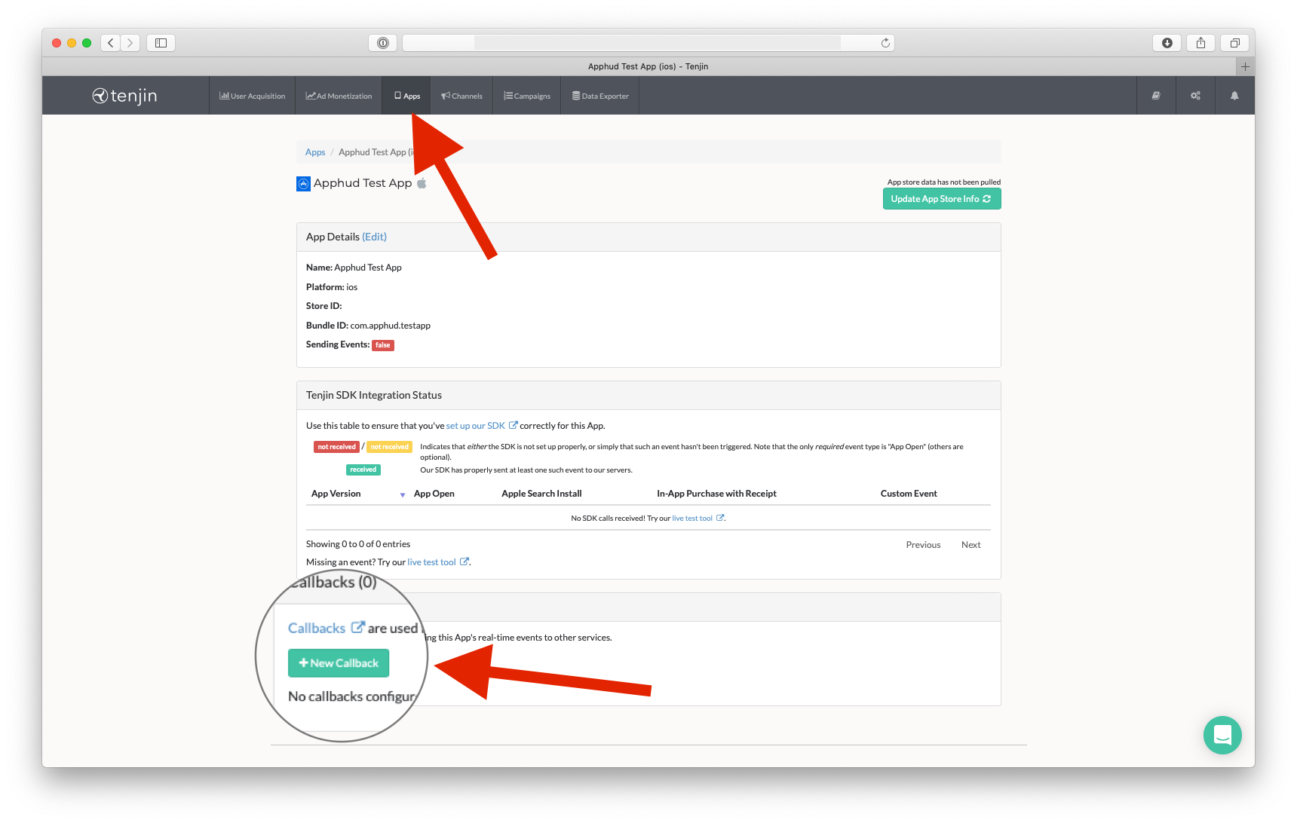Click the New Callback button
1297x823 pixels.
[x=339, y=663]
